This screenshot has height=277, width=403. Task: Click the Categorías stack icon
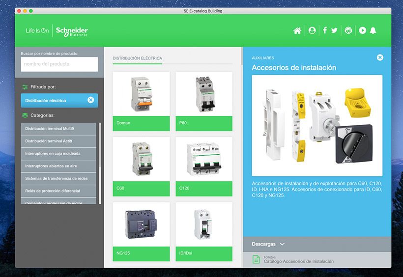[x=25, y=115]
